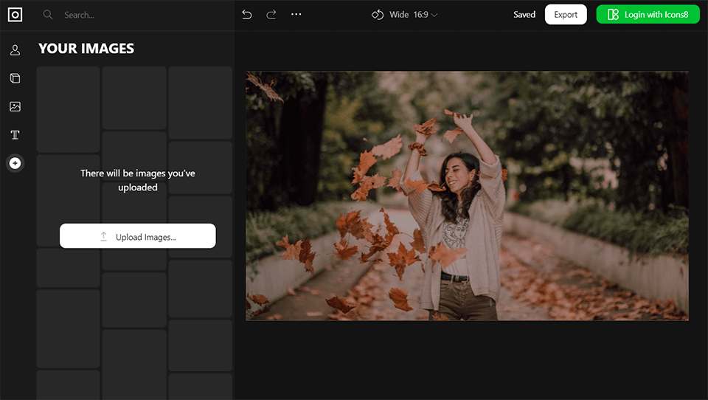Click the YOUR IMAGES heading
Screen dimensions: 708x400
[x=86, y=49]
